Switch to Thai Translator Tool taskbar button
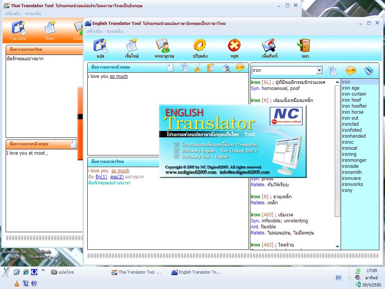385x289 pixels. tap(136, 272)
